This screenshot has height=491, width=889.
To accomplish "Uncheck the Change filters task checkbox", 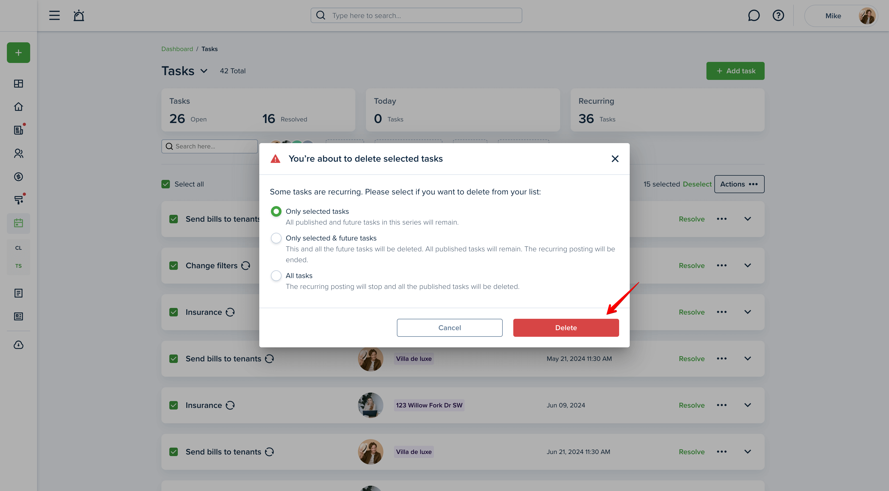I will coord(174,266).
